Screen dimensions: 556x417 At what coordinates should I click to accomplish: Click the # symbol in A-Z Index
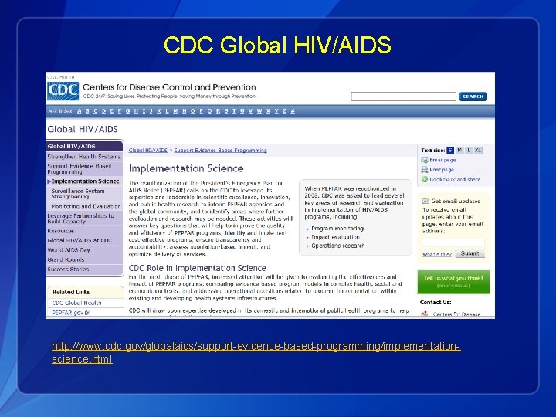click(x=293, y=111)
